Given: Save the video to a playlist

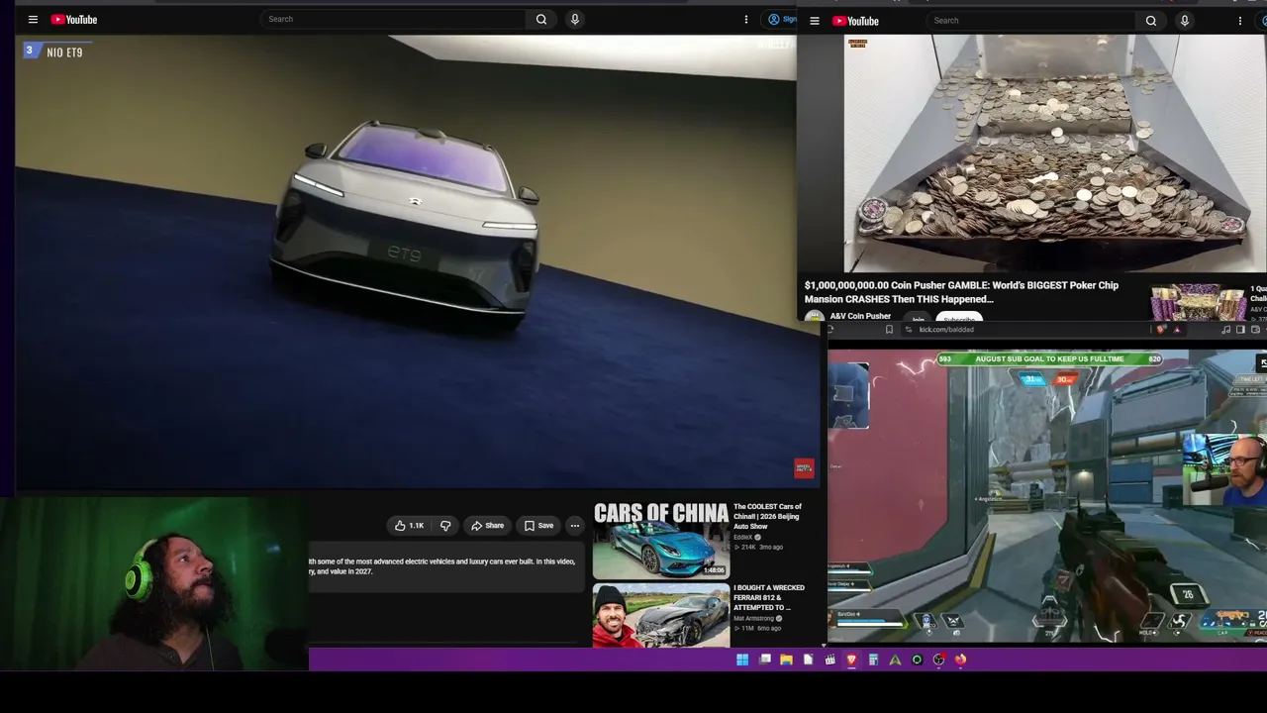Looking at the screenshot, I should [538, 526].
